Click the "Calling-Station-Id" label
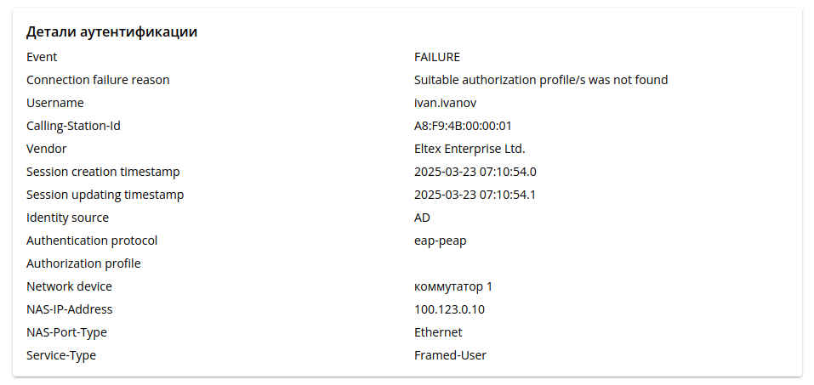This screenshot has height=385, width=814. (x=80, y=126)
